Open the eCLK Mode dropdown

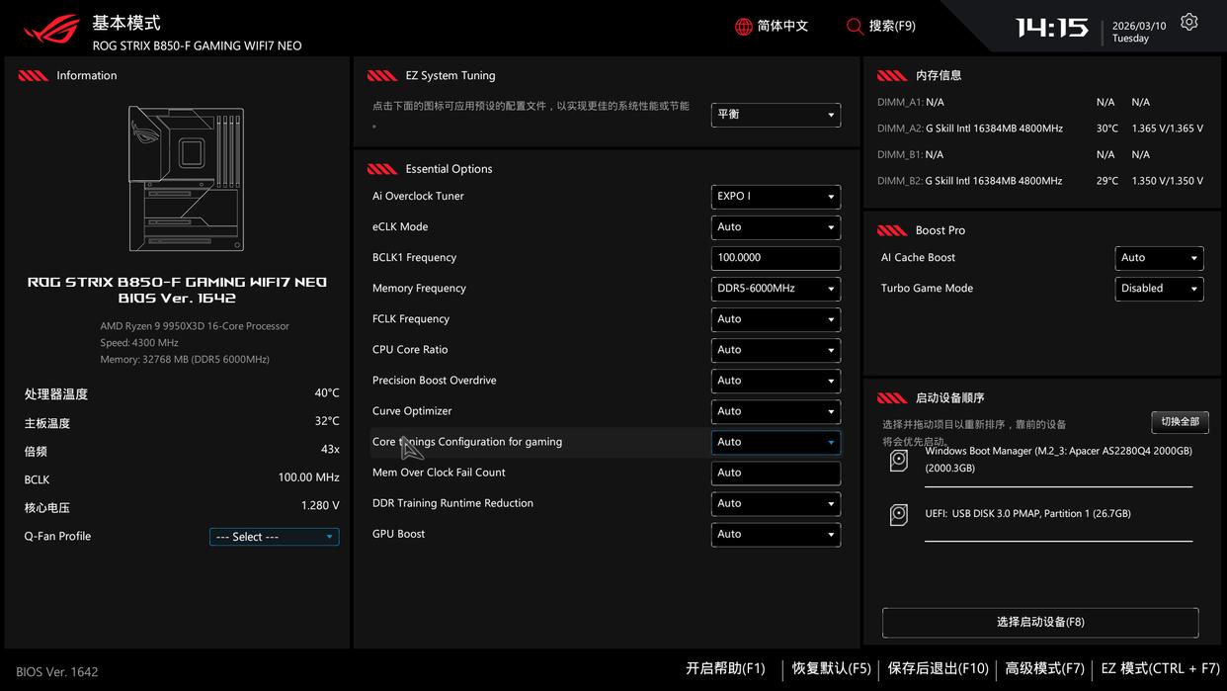tap(776, 227)
